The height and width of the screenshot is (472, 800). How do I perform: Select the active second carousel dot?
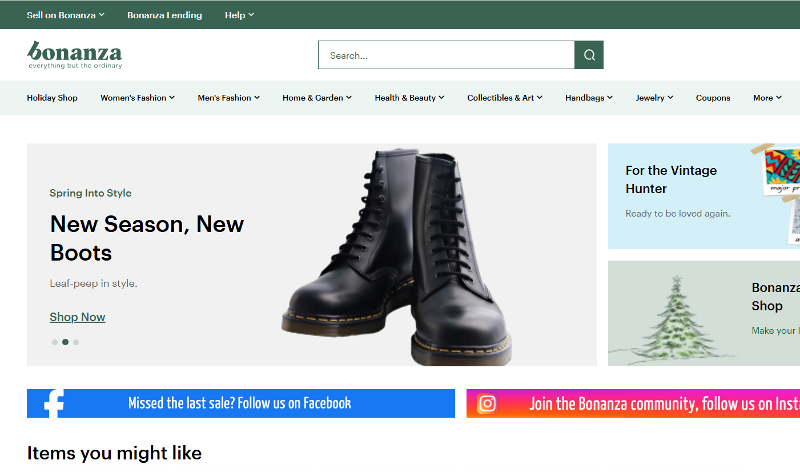(66, 342)
